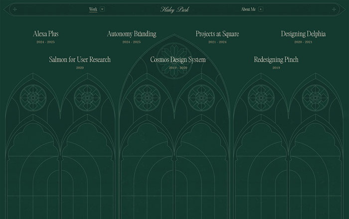The image size is (349, 219).
Task: Click the far-left circular window ornament
Action: coord(32,97)
